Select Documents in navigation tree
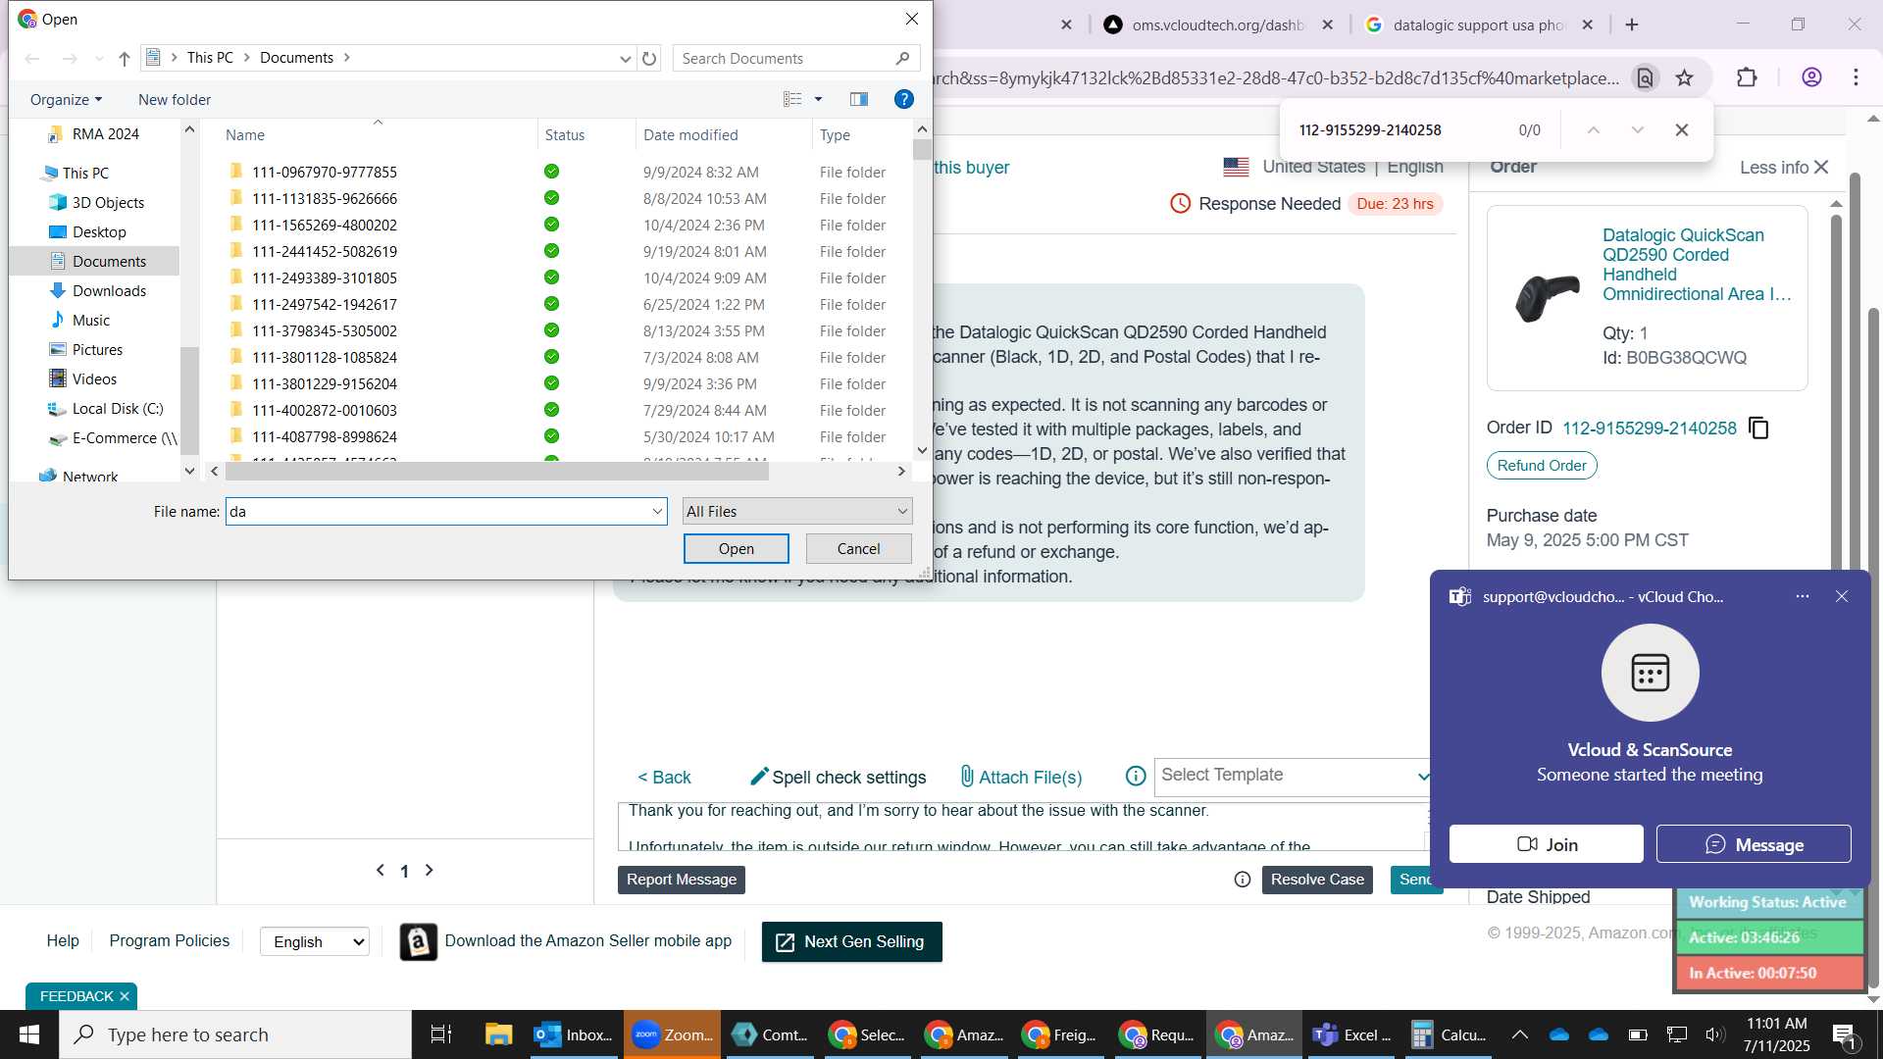This screenshot has width=1883, height=1059. pyautogui.click(x=109, y=262)
